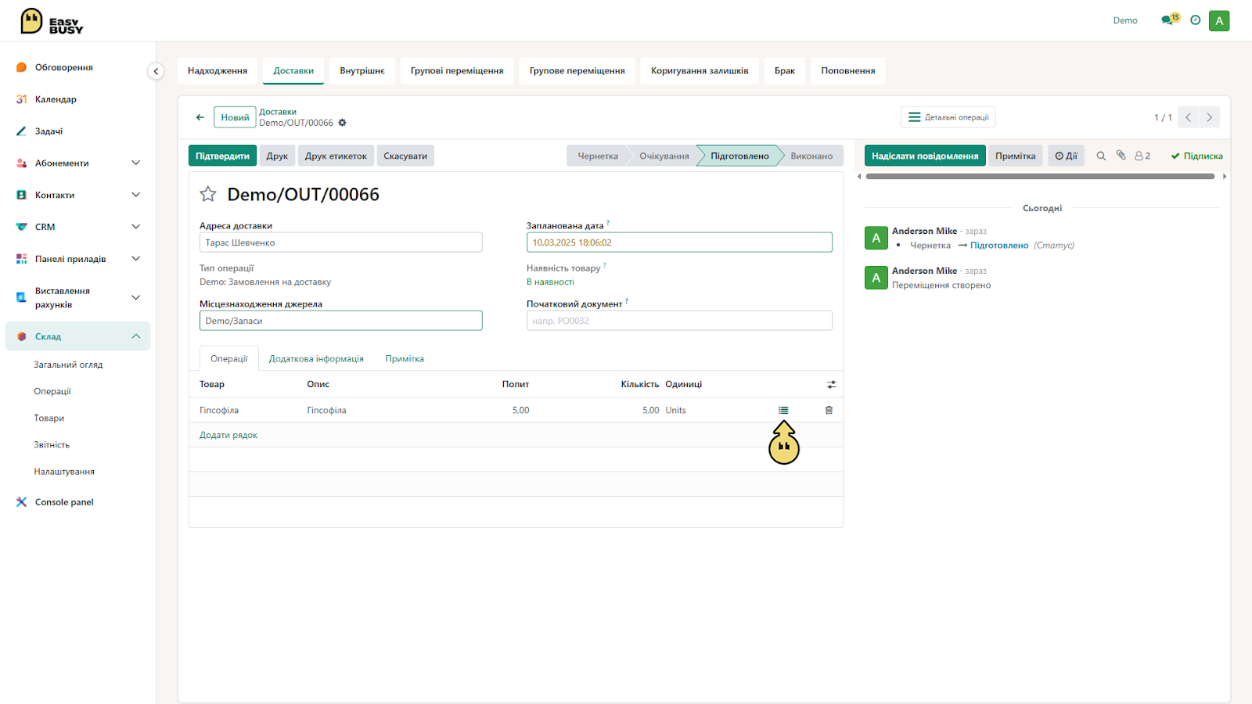Open the user avatar menu
Screen dimensions: 1252x704
[1219, 20]
